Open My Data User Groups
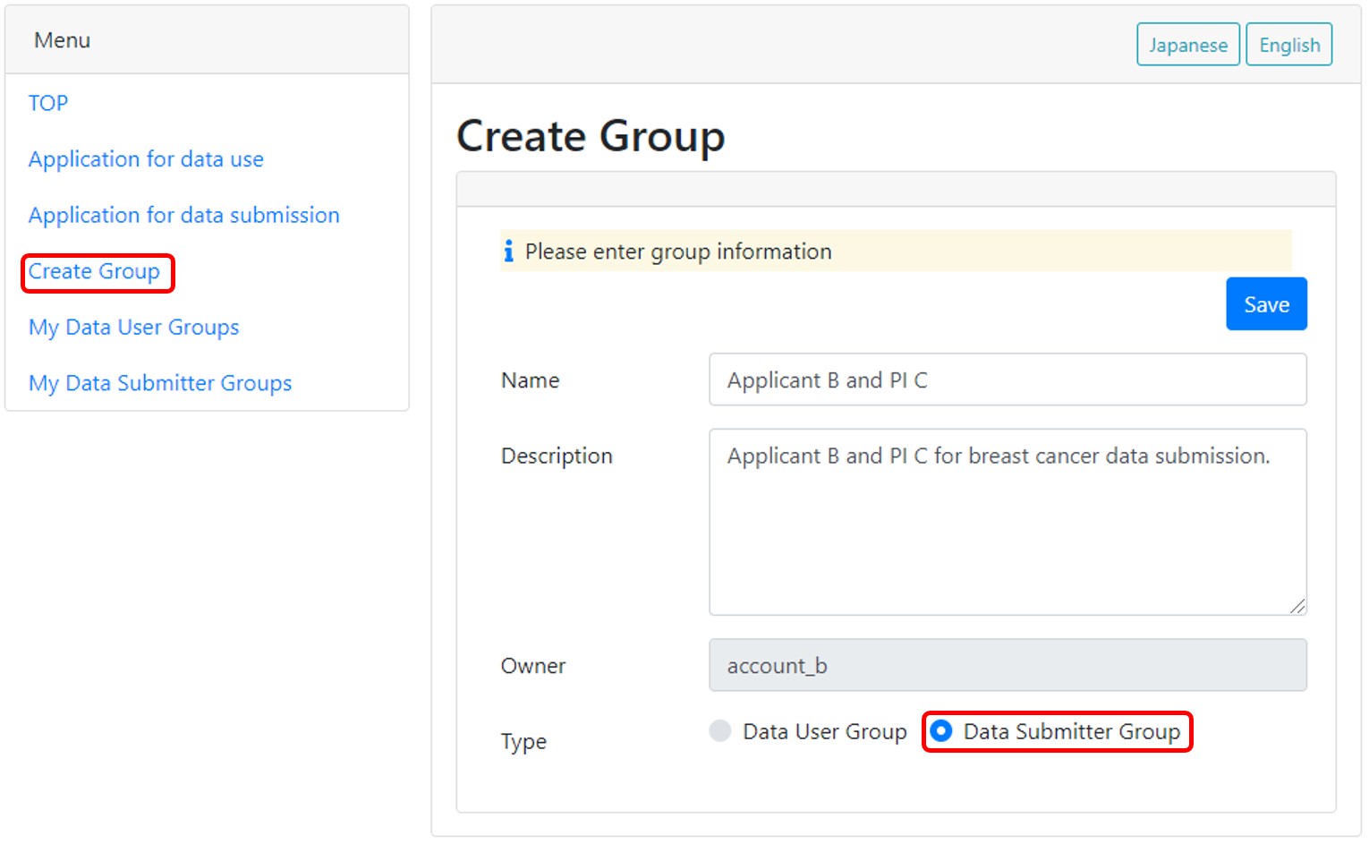Screen dimensions: 1369x844 point(133,328)
